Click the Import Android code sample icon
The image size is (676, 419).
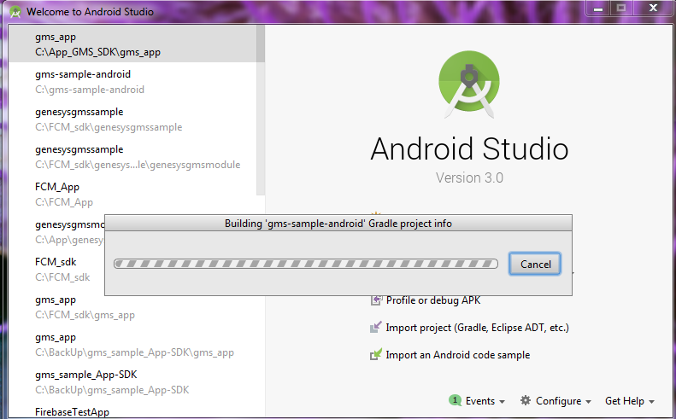[375, 355]
